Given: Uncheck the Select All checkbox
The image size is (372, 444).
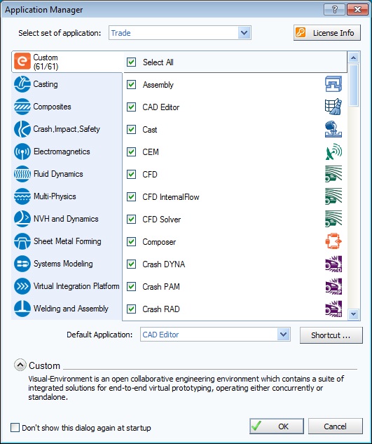Looking at the screenshot, I should (x=131, y=62).
